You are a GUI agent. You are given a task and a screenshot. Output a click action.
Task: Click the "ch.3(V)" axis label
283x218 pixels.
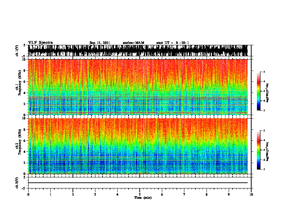tap(17, 183)
